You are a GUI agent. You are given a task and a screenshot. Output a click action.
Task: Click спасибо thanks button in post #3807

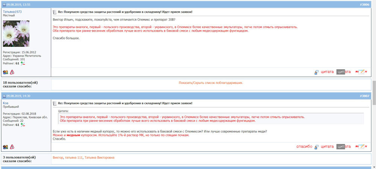coord(304,147)
